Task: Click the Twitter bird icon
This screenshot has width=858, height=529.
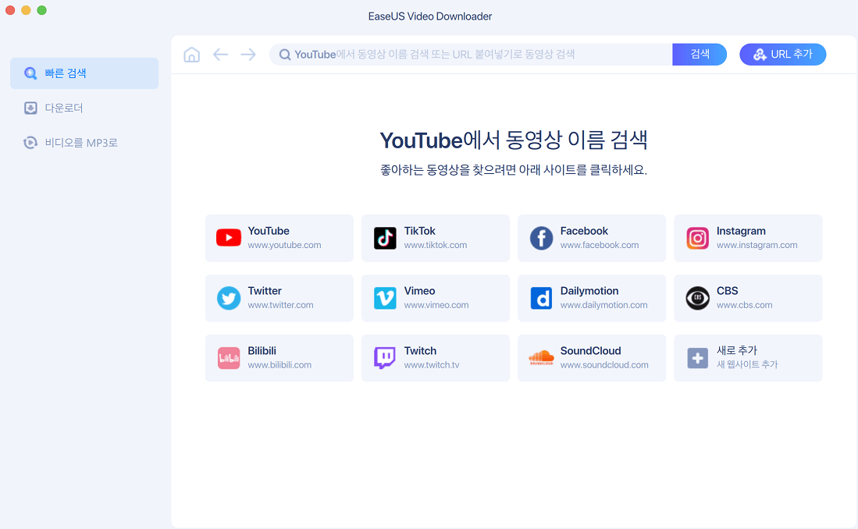Action: pos(229,298)
